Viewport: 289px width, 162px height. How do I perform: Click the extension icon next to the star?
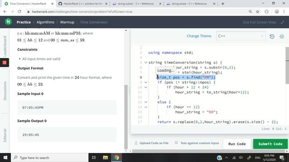coord(266,12)
